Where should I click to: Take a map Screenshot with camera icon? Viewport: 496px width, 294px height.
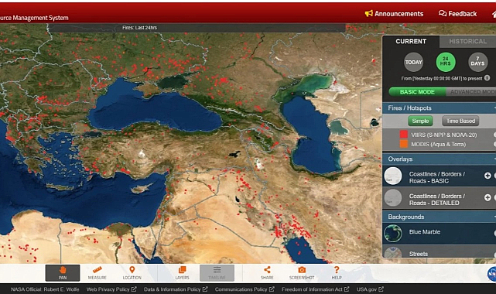click(x=302, y=273)
